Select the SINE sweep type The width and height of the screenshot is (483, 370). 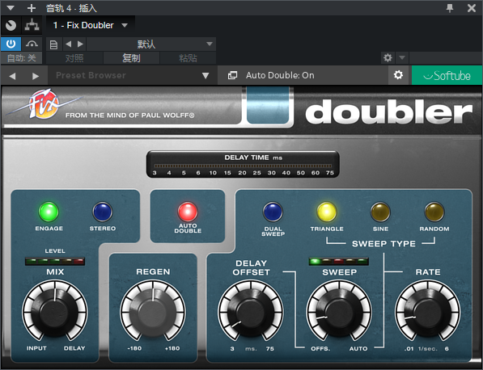[x=380, y=212]
